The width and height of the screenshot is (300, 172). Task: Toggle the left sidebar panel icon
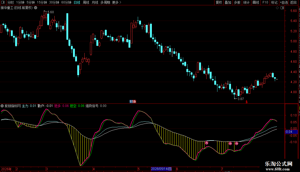pos(3,2)
